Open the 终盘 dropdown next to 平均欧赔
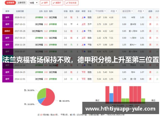The image size is (162, 117). point(113,11)
